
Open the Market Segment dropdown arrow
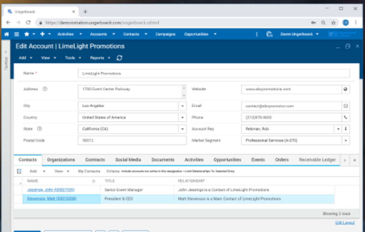(x=346, y=141)
